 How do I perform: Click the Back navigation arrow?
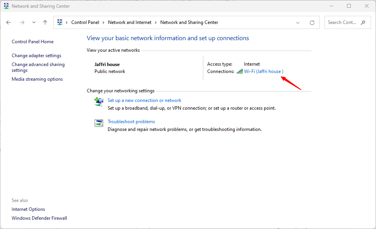[x=9, y=22]
